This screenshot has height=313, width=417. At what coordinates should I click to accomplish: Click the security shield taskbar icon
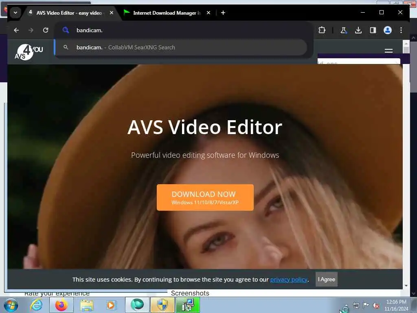click(x=162, y=305)
